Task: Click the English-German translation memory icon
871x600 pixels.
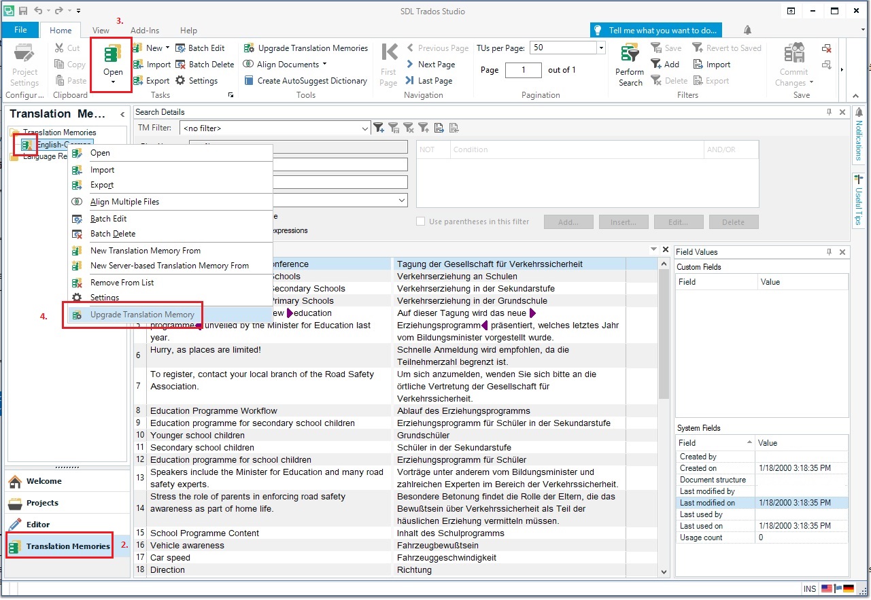Action: (x=28, y=145)
